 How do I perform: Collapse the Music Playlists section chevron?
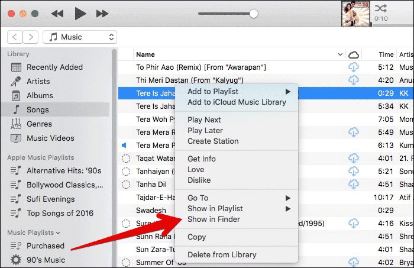point(58,233)
